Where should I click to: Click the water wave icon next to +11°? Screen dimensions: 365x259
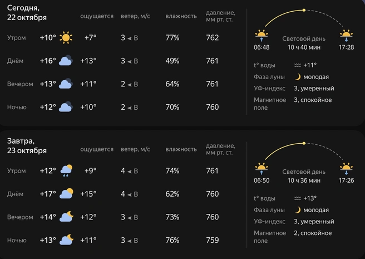coord(298,65)
